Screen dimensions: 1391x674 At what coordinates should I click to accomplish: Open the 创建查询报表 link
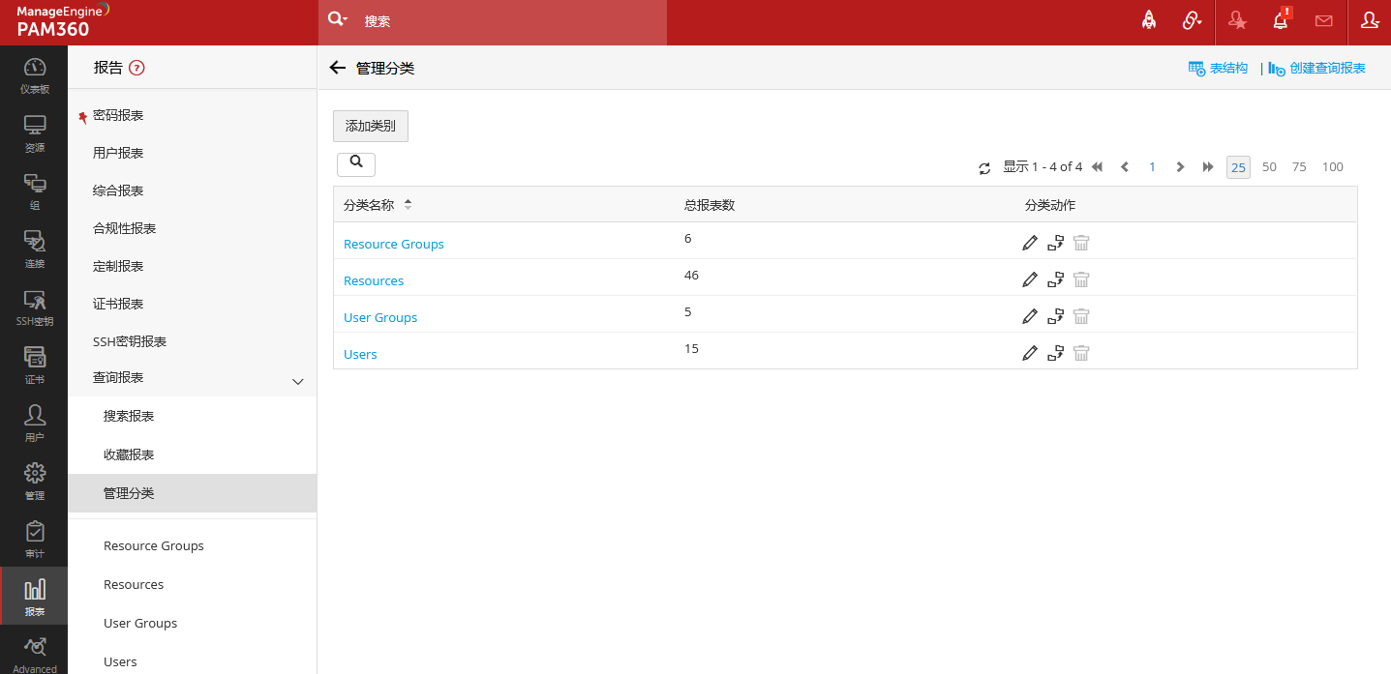tap(1317, 69)
